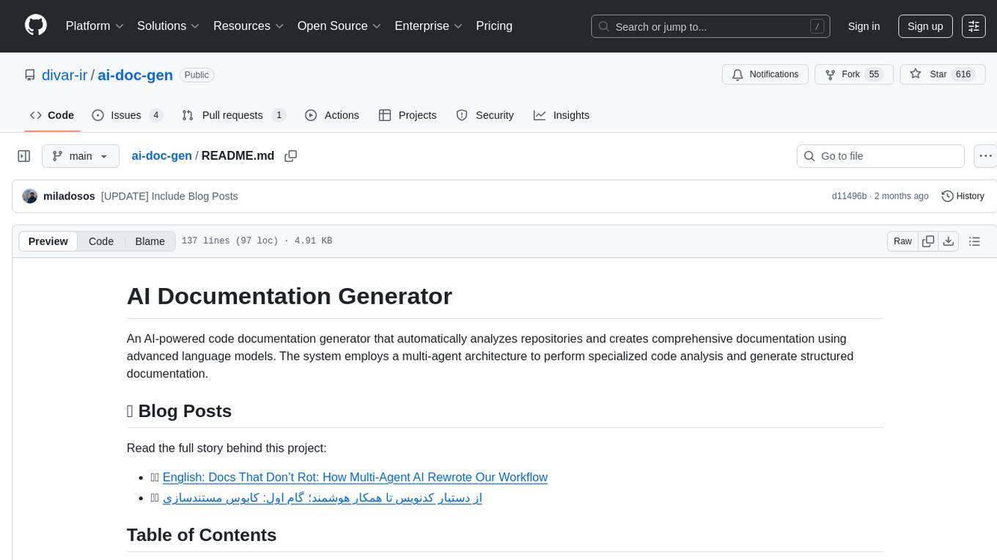997x560 pixels.
Task: Open the Raw file view
Action: (x=902, y=241)
